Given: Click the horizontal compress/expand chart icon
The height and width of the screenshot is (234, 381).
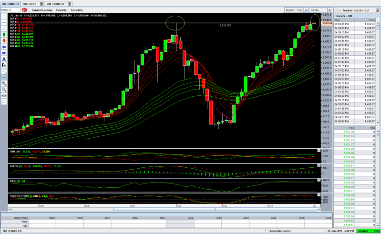Looking at the screenshot, I should 4,96.
